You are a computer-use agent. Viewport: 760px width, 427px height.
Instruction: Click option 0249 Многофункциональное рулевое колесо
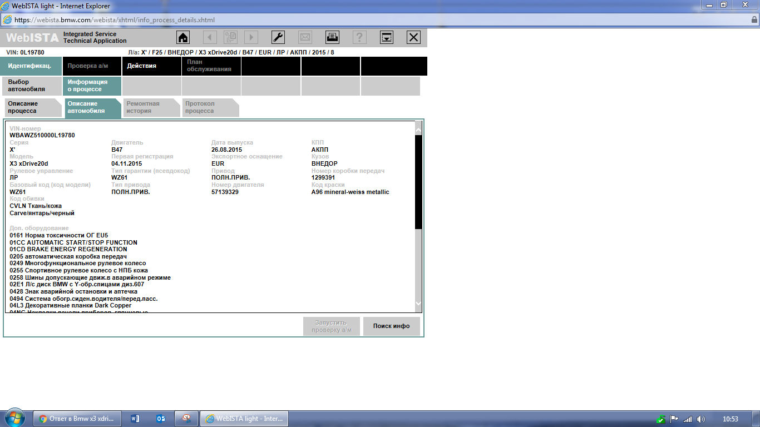(x=78, y=263)
